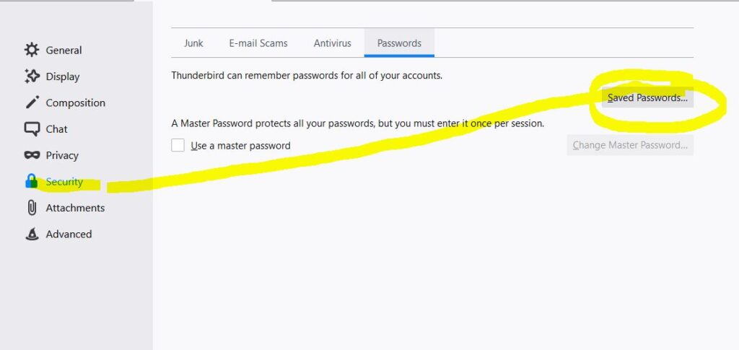Screen dimensions: 739x350
Task: Open the Attachments section label
Action: pos(75,208)
